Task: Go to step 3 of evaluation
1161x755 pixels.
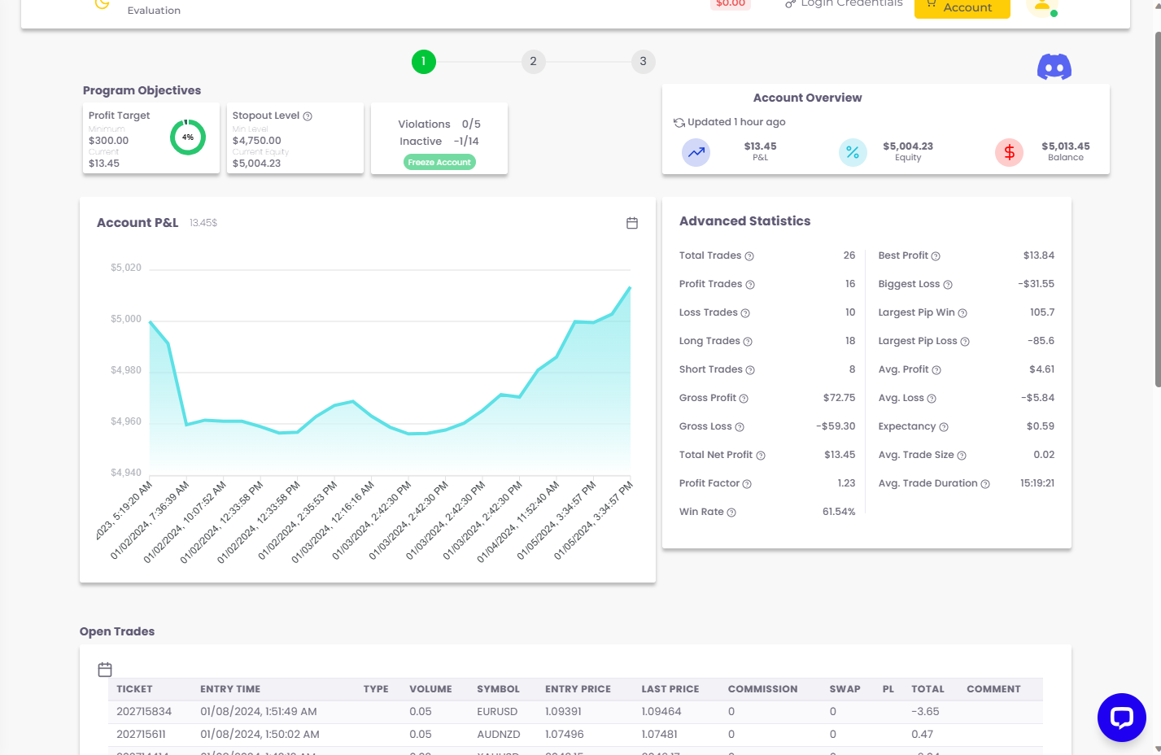Action: pyautogui.click(x=643, y=61)
